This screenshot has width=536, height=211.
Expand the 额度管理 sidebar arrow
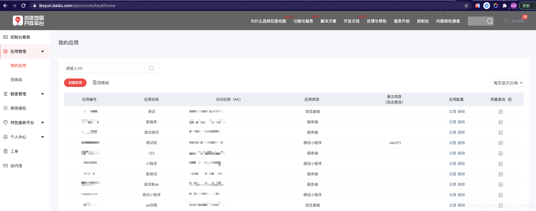[x=43, y=94]
